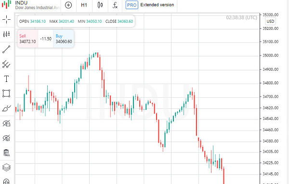The height and width of the screenshot is (184, 289).
Task: Open the layers object tree
Action: [x=6, y=168]
